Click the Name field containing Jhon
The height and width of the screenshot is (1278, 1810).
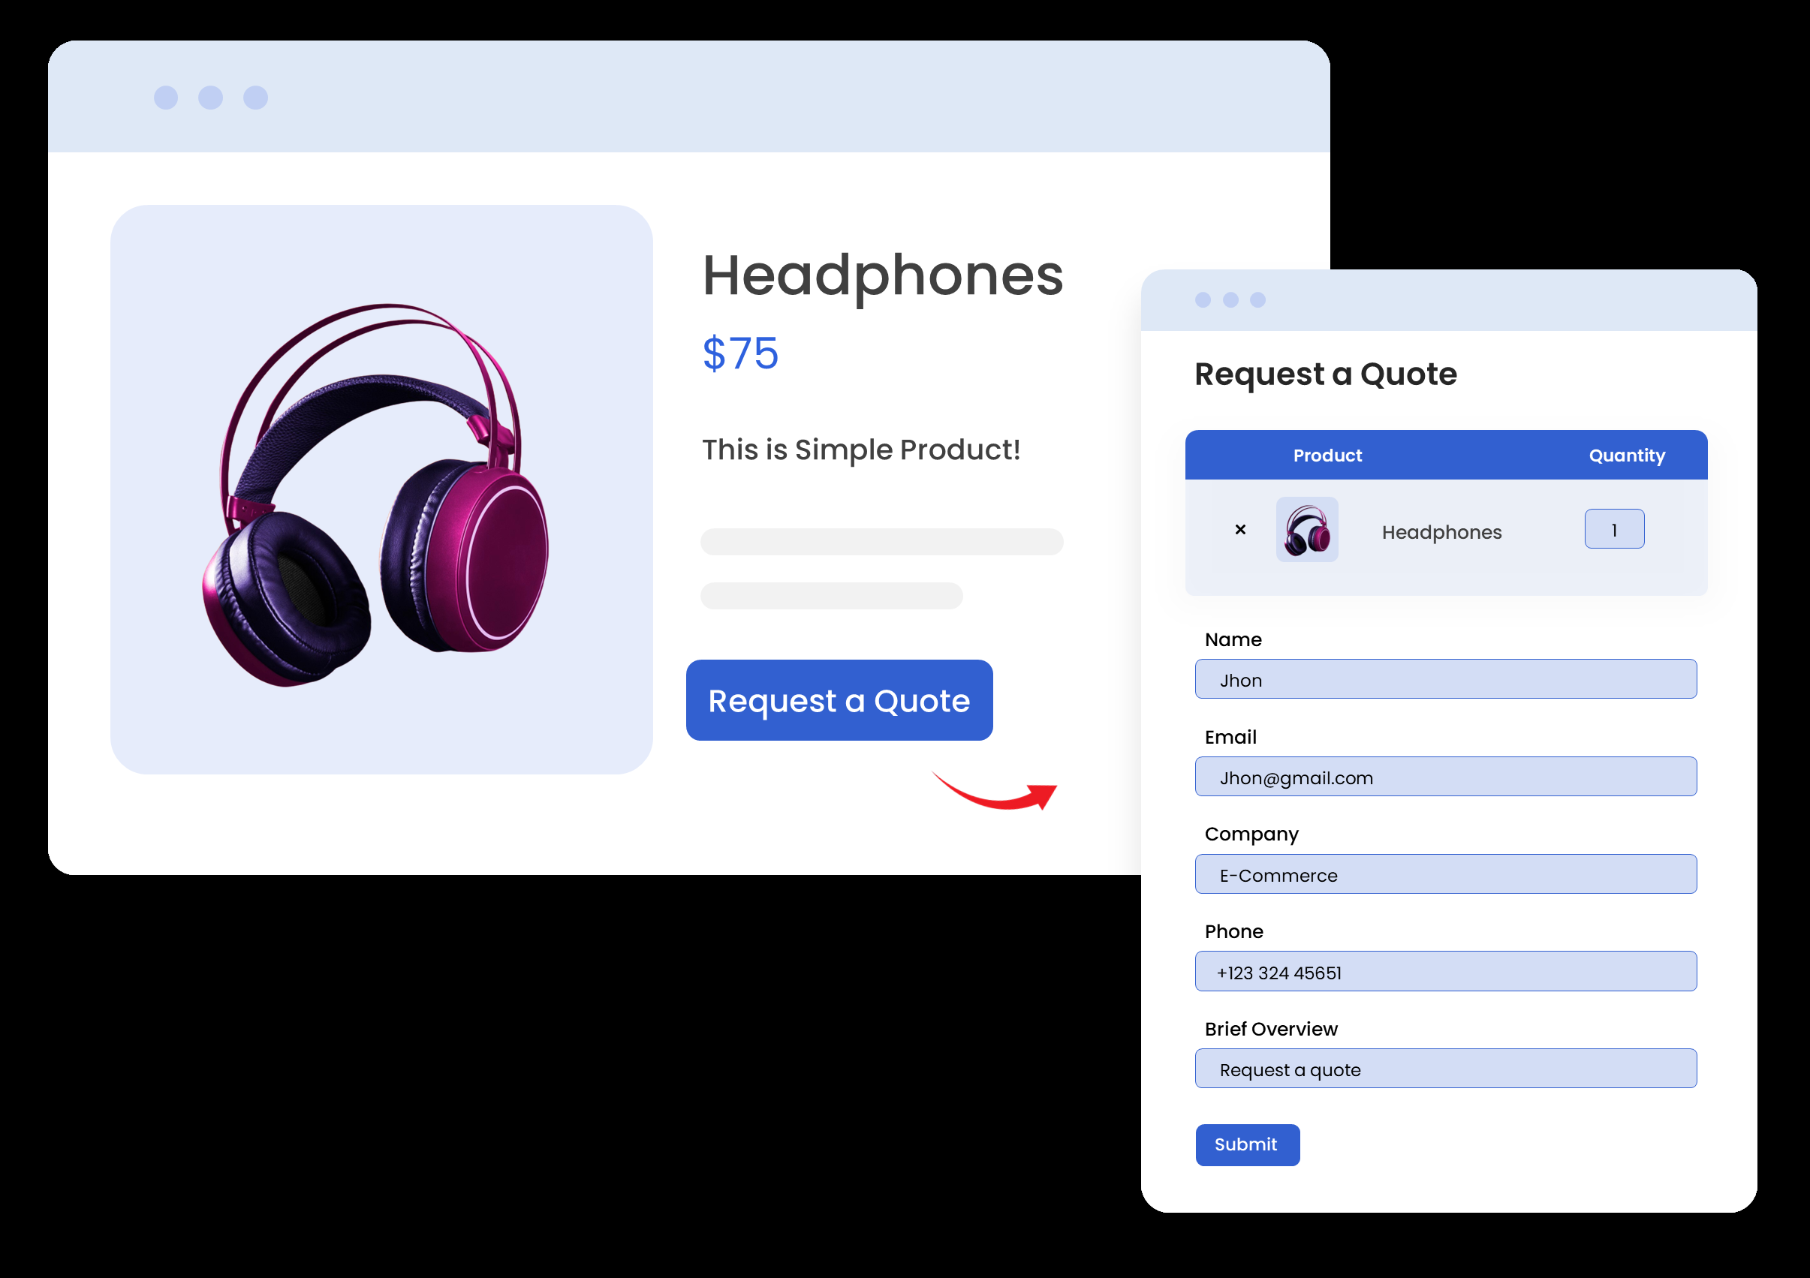click(x=1445, y=678)
